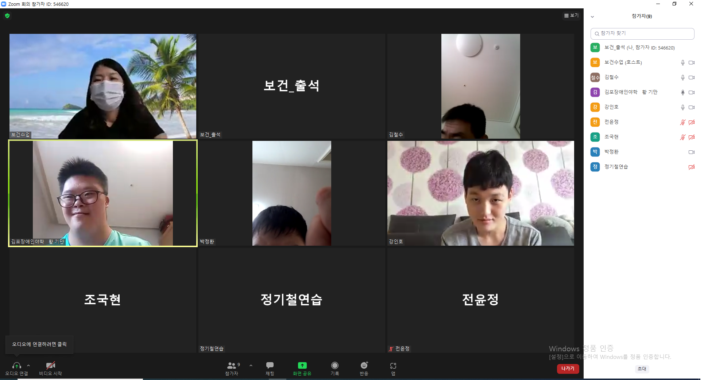The height and width of the screenshot is (380, 704).
Task: Restore down the Zoom window
Action: [x=674, y=4]
